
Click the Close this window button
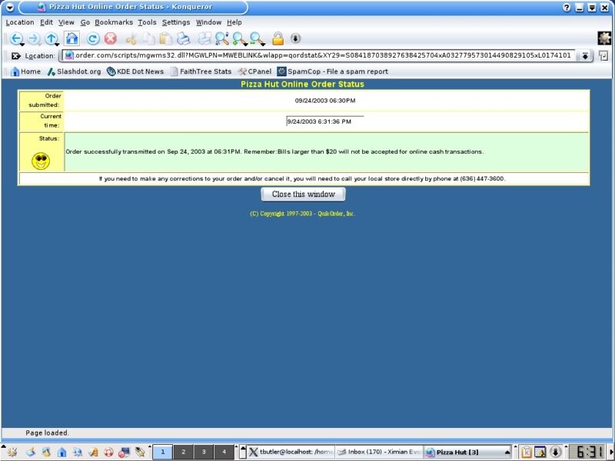point(303,194)
